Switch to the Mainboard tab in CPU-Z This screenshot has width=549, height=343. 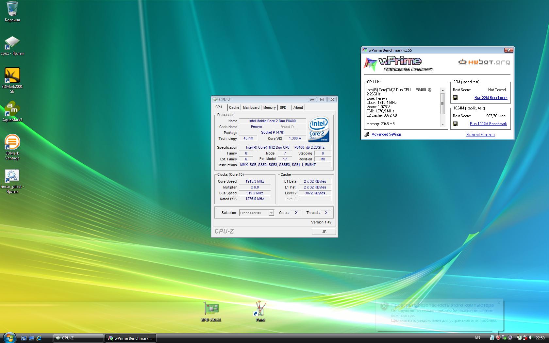pos(251,107)
